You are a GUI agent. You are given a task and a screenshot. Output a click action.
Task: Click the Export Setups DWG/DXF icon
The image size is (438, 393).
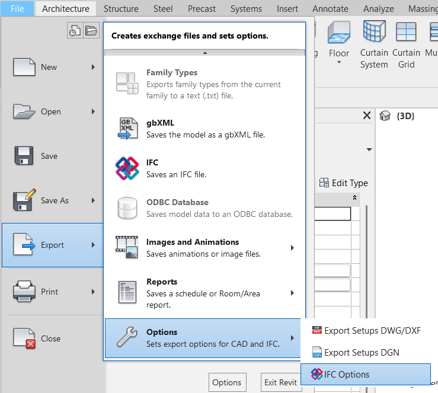pos(317,330)
